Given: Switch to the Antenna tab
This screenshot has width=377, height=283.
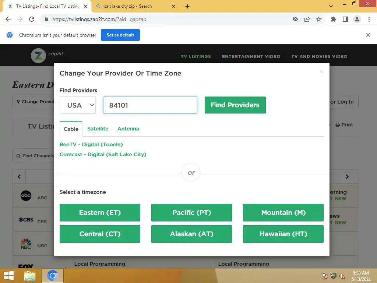Looking at the screenshot, I should (128, 129).
